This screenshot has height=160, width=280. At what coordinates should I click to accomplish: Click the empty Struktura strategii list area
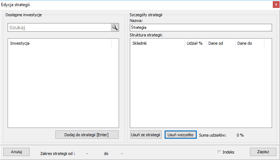(x=200, y=86)
